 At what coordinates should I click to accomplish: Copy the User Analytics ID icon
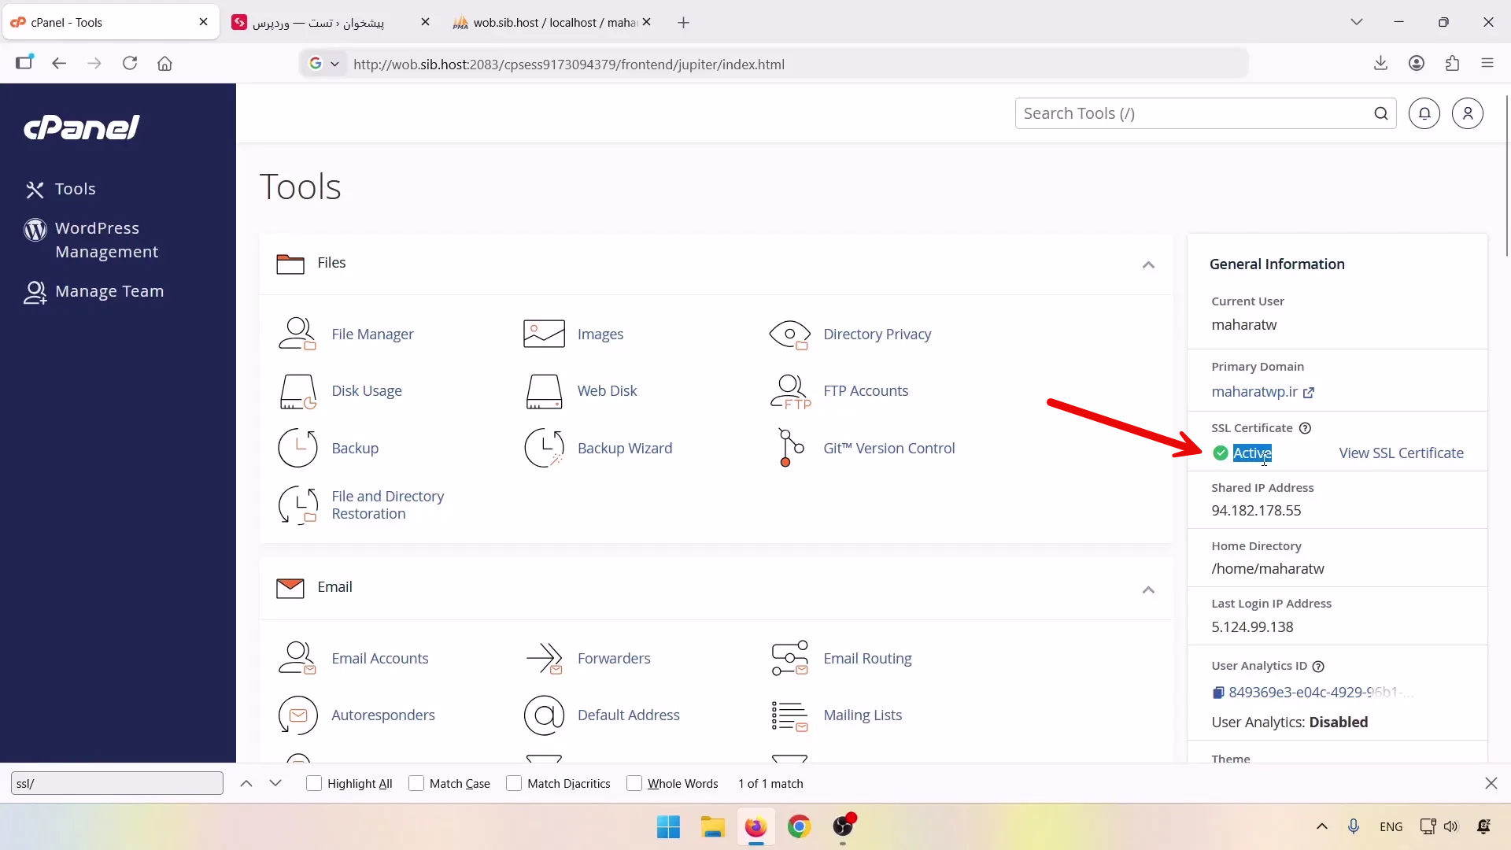(x=1218, y=693)
